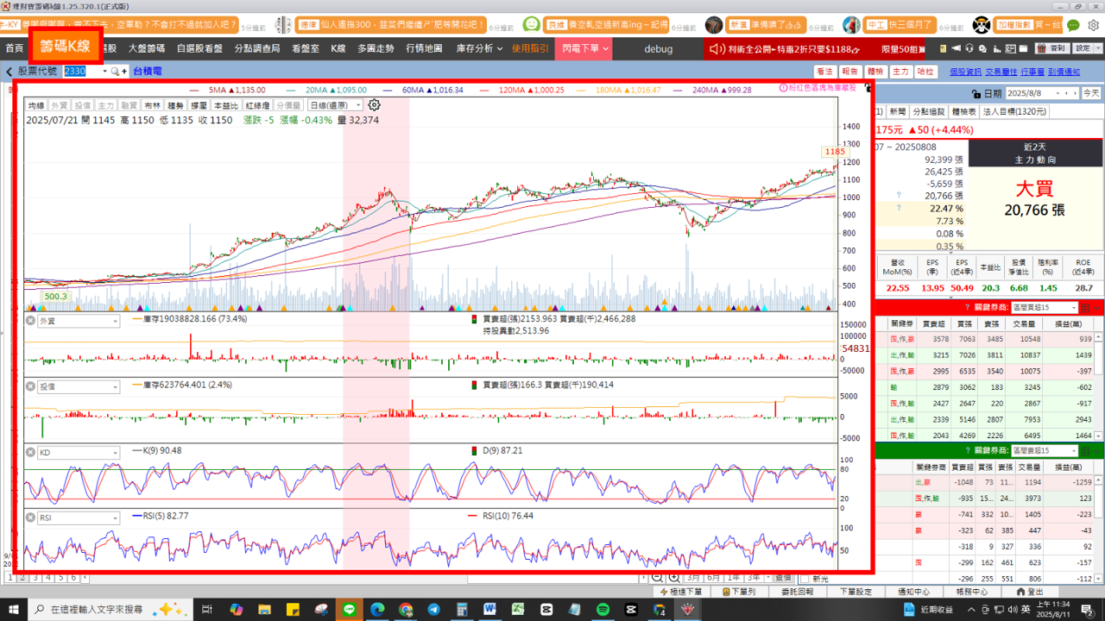Open the 到價通知 link
1105x621 pixels.
(1064, 72)
